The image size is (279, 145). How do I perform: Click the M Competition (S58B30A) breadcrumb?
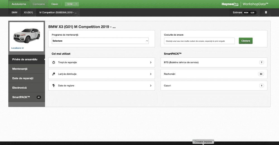58,13
